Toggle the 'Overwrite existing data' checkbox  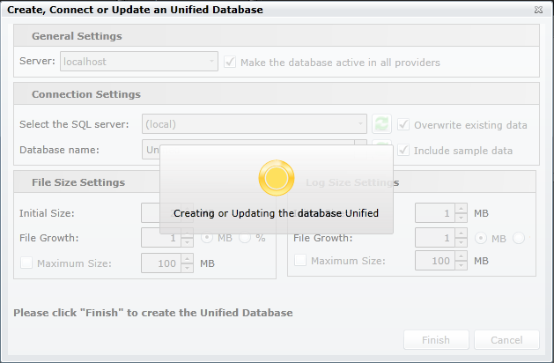404,124
